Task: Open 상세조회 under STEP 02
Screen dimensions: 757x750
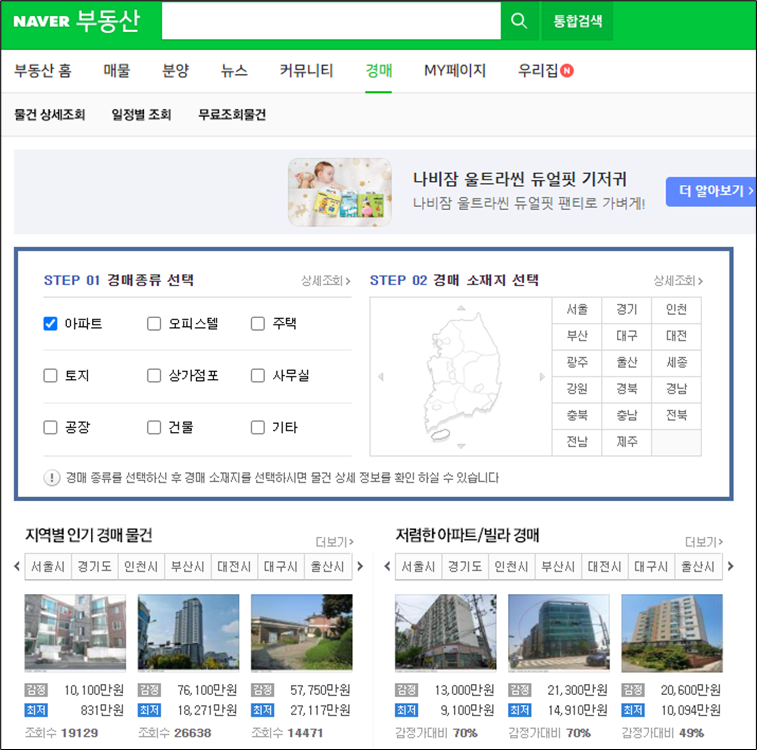Action: tap(676, 281)
